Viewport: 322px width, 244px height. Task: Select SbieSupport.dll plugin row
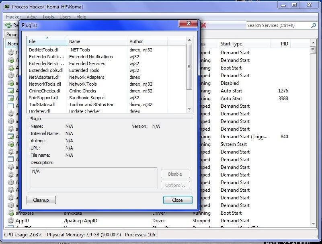[x=107, y=98]
